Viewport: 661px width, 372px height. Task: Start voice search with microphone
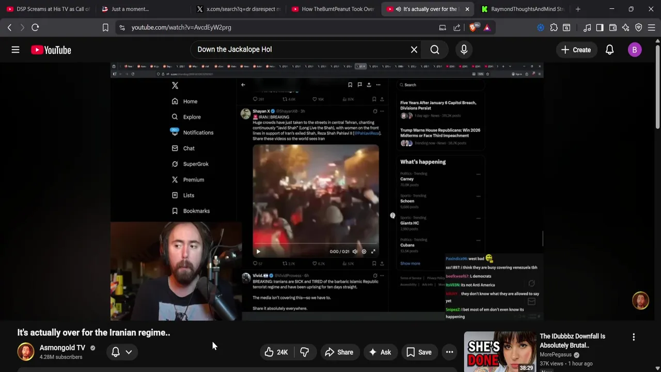(x=464, y=50)
